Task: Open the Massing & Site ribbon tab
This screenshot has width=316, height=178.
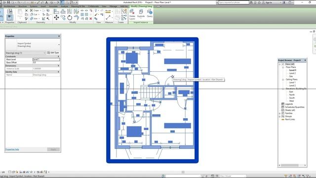Action: click(78, 6)
